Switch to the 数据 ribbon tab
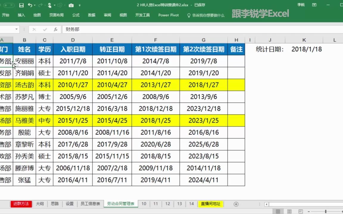The width and height of the screenshot is (343, 214). (x=92, y=15)
